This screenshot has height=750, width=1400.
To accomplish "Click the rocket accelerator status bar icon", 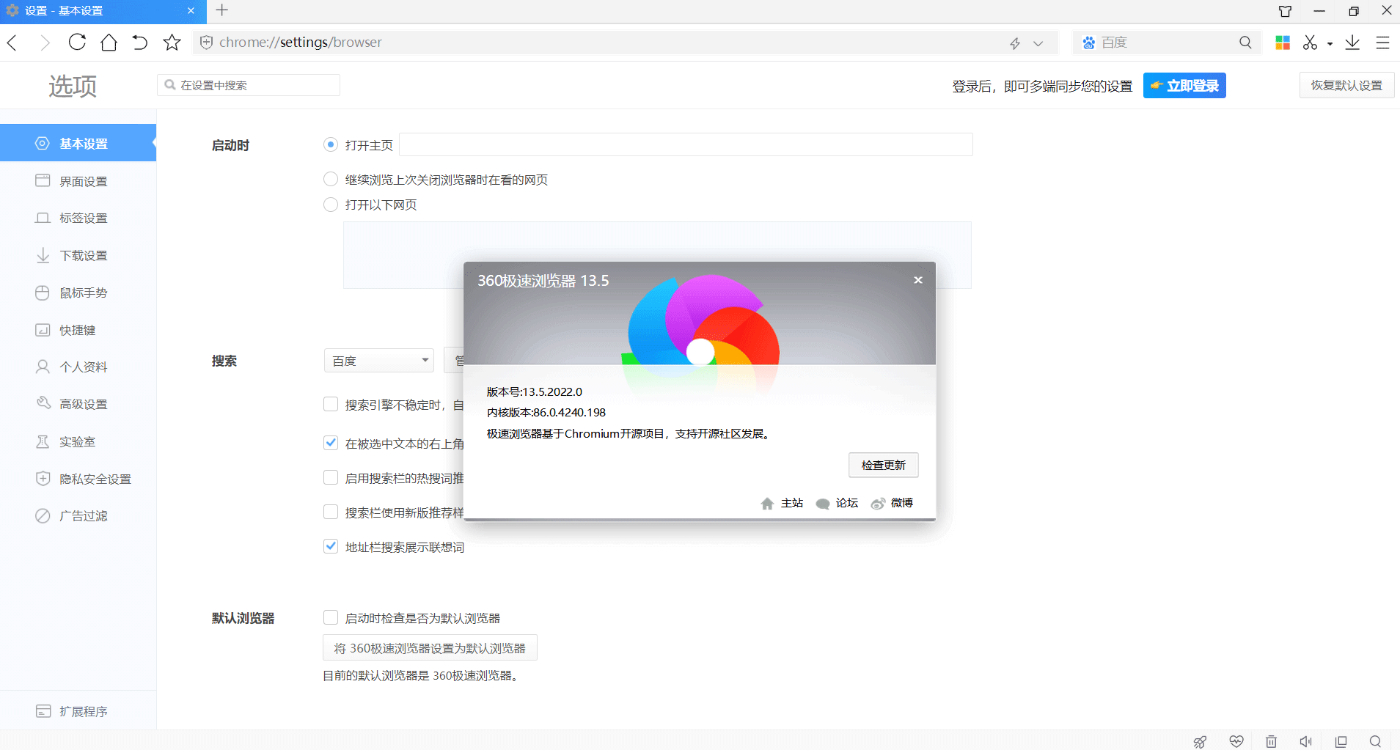I will [1200, 741].
